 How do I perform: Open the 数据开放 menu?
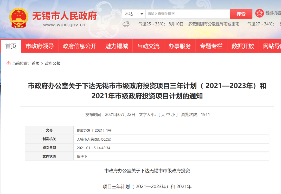[x=243, y=46]
